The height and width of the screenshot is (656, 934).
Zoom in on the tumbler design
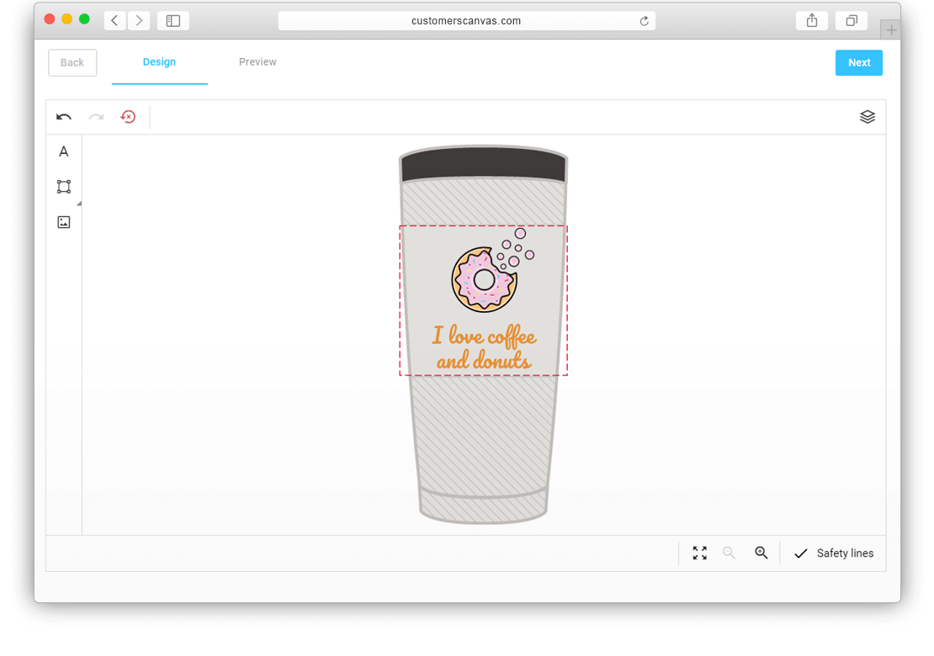click(762, 553)
